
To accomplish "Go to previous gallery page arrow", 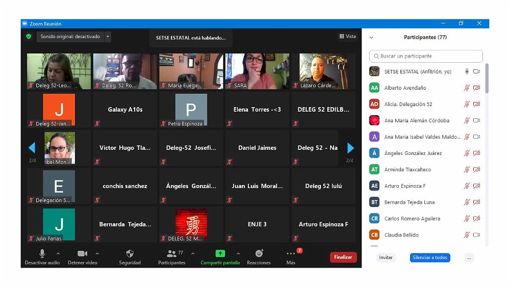I will [32, 148].
